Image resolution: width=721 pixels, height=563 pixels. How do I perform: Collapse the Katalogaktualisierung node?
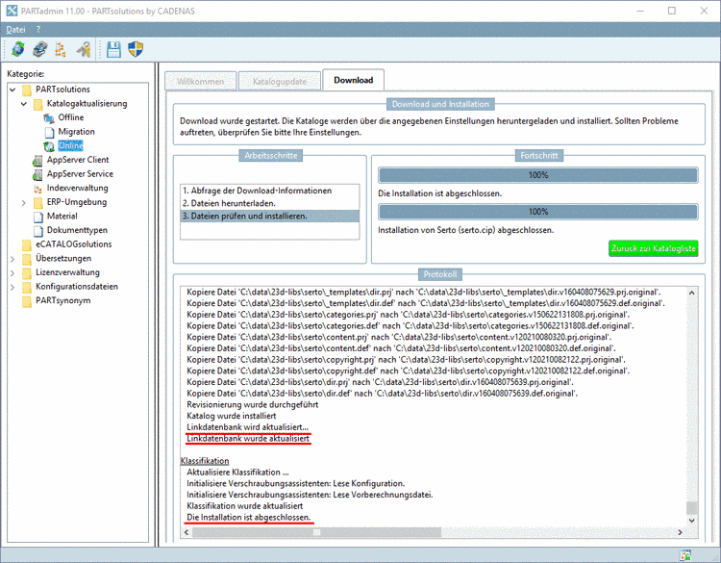pyautogui.click(x=24, y=104)
